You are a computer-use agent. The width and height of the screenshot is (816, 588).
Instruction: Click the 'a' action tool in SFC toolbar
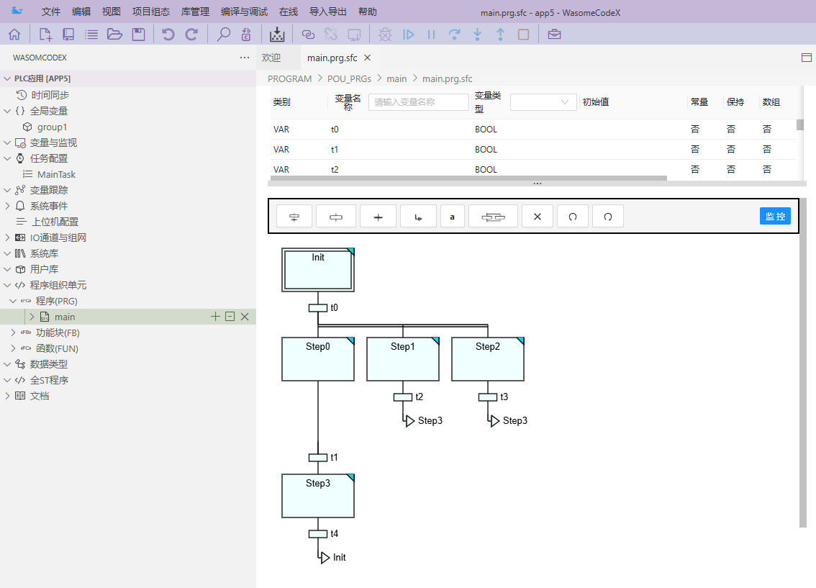tap(452, 217)
